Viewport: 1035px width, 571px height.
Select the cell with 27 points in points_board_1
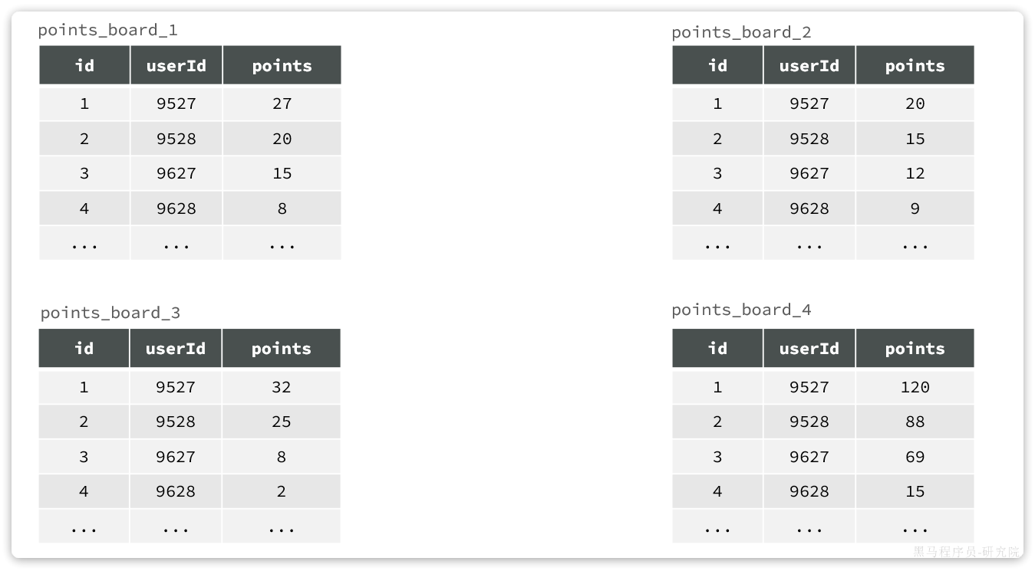282,103
